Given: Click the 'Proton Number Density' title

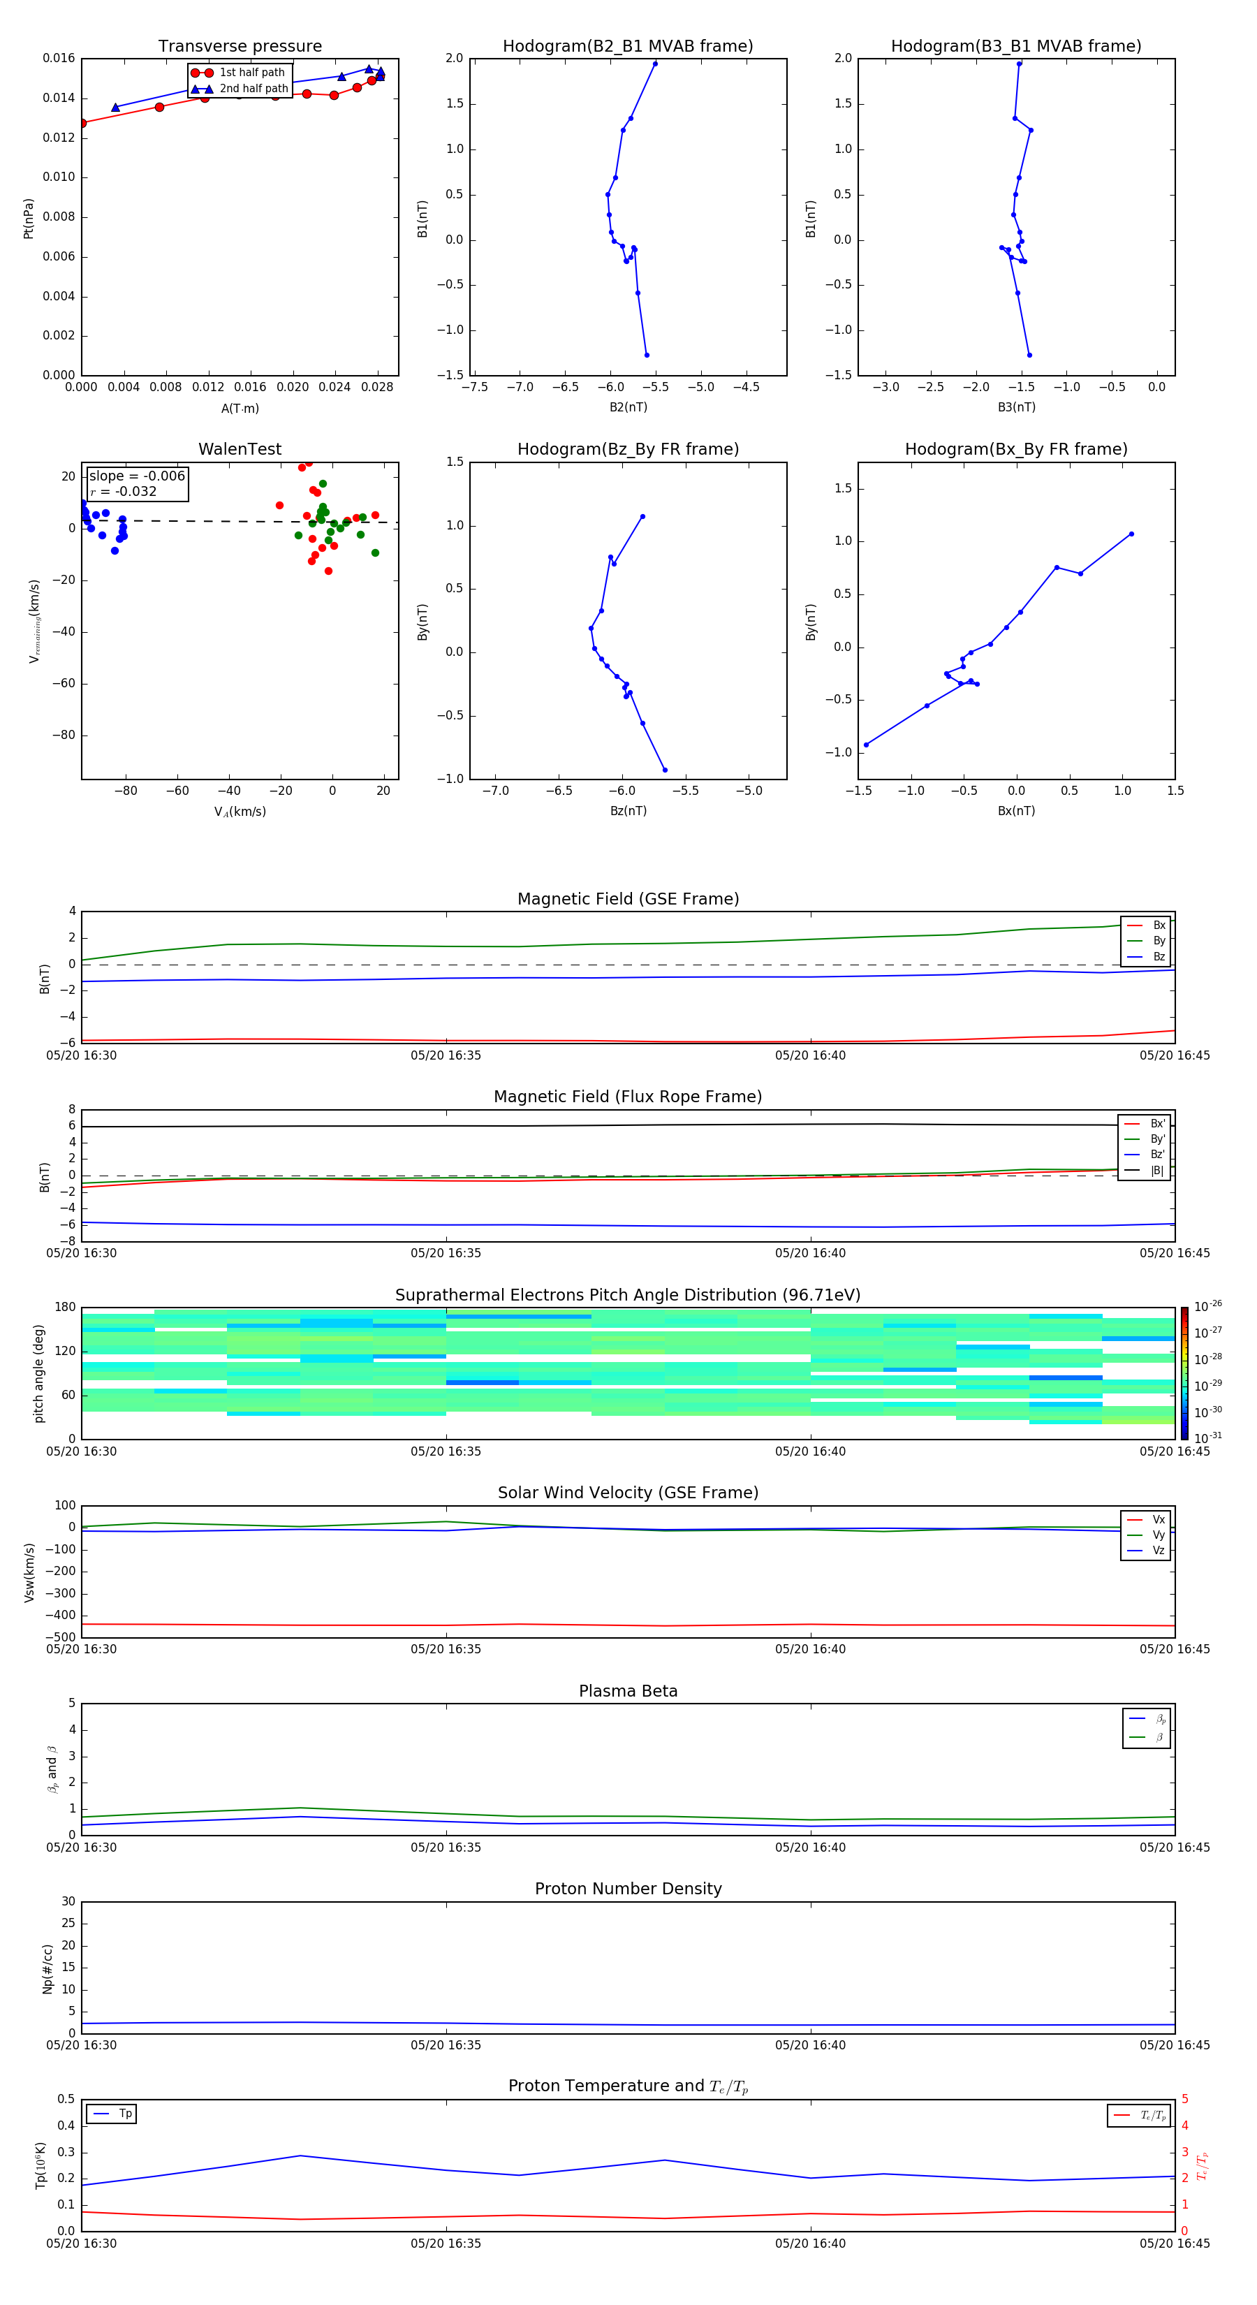Looking at the screenshot, I should pyautogui.click(x=628, y=1889).
